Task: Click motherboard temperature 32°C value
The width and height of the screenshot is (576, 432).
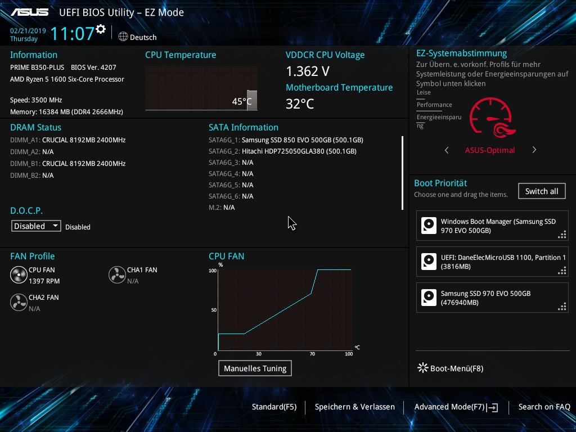Action: (300, 103)
